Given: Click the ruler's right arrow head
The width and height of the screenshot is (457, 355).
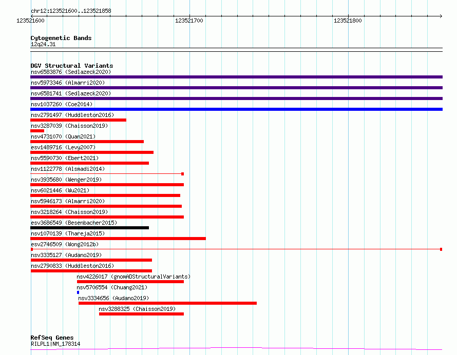Looking at the screenshot, I should coord(441,16).
